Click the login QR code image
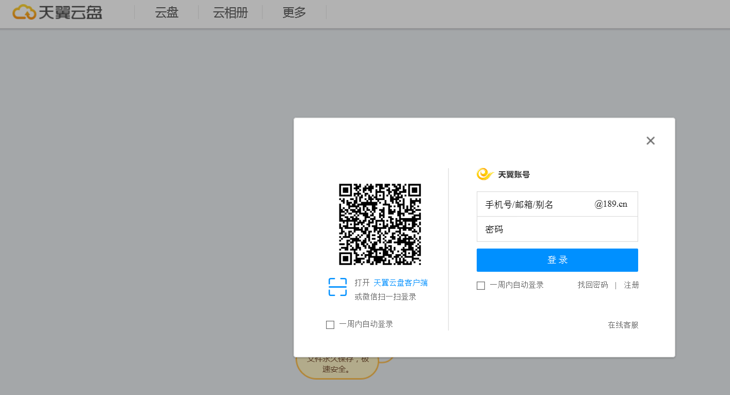This screenshot has width=730, height=395. click(x=380, y=224)
